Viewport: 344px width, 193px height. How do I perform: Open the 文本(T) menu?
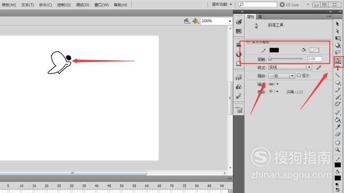click(28, 5)
